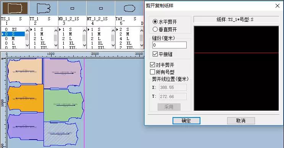The width and height of the screenshot is (284, 148).
Task: Click the Y position field 272.66
Action: coord(173,97)
